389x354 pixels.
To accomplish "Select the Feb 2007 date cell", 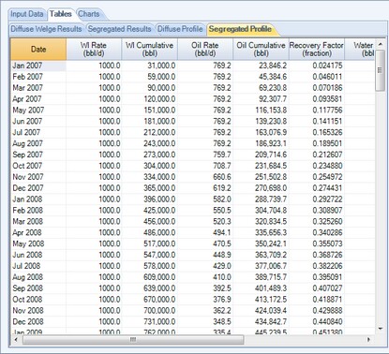I will point(38,77).
